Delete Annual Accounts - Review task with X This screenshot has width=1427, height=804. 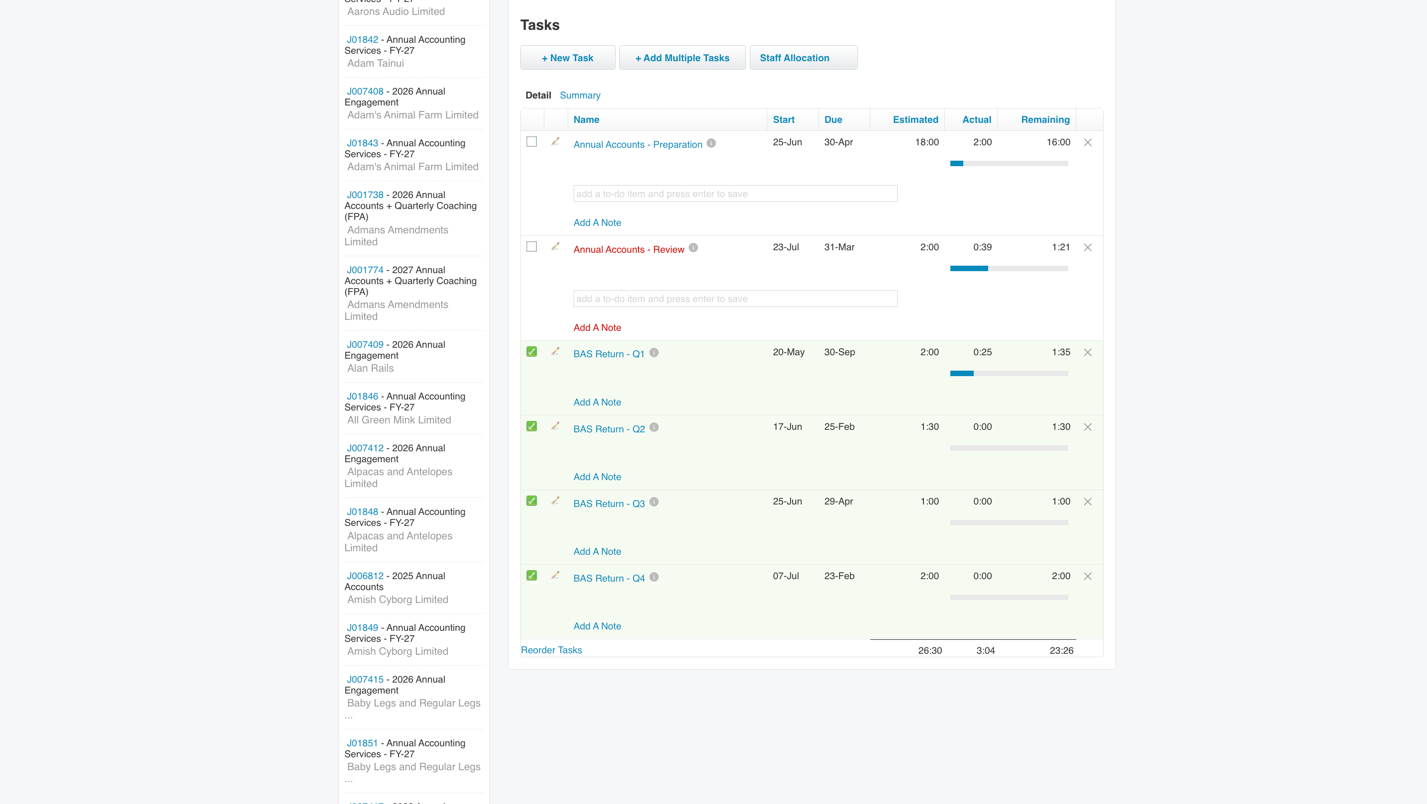[x=1088, y=247]
